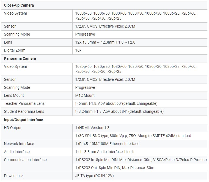Image resolution: width=209 pixels, height=182 pixels.
Task: Click the "Student Panorama Lens" label
Action: pos(24,111)
